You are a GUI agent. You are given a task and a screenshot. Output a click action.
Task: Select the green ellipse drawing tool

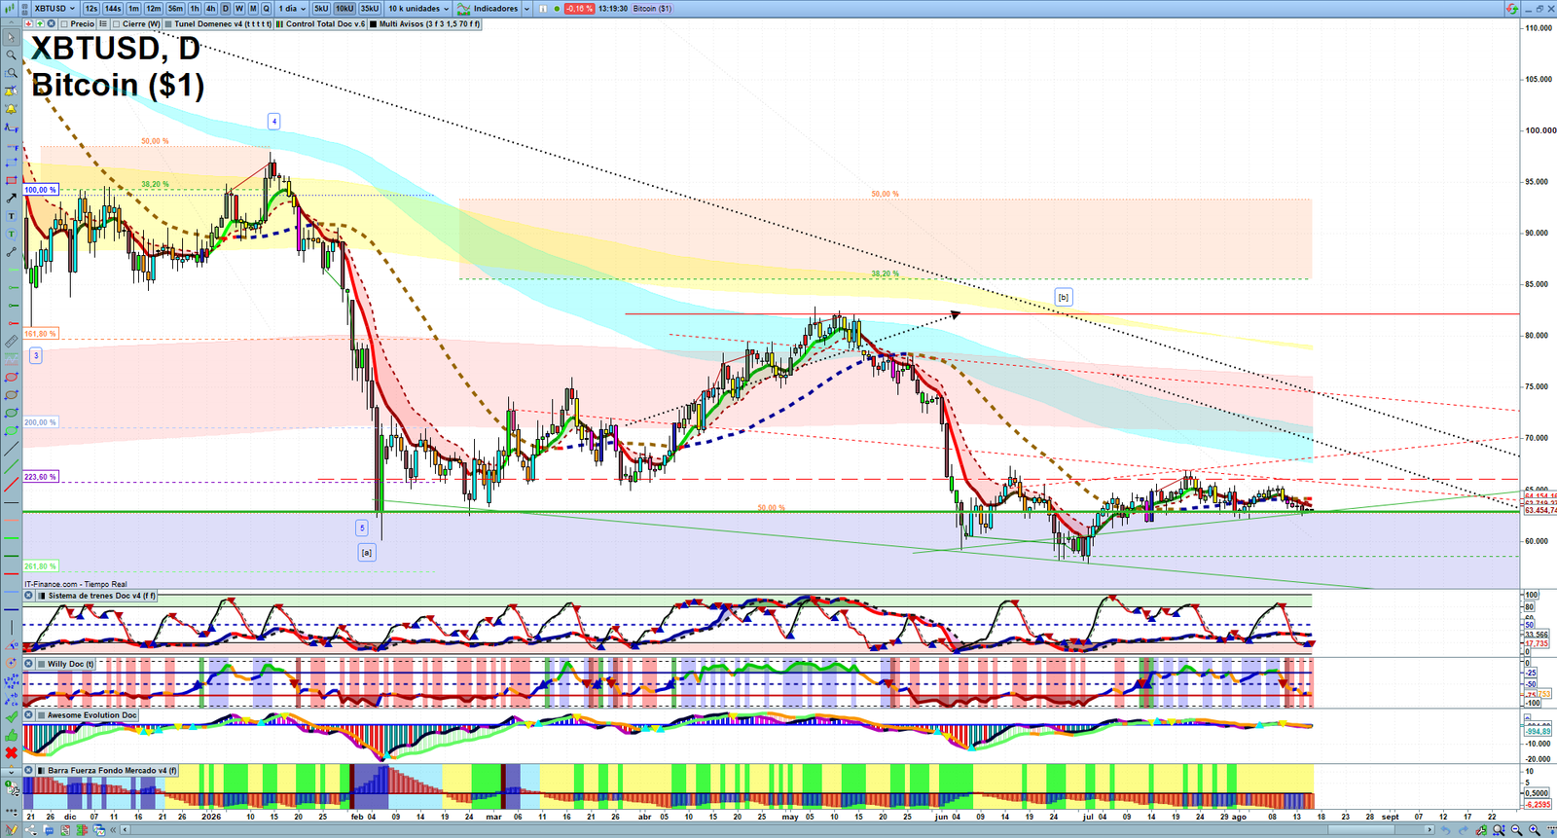coord(11,413)
